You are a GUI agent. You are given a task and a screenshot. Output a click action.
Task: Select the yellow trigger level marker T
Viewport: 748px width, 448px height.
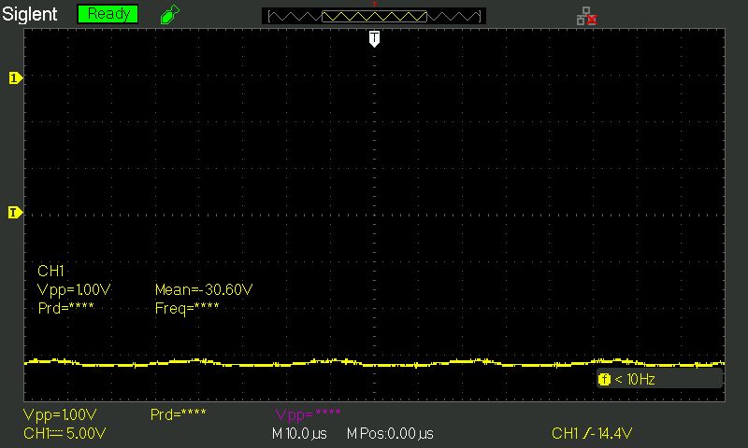pyautogui.click(x=15, y=213)
